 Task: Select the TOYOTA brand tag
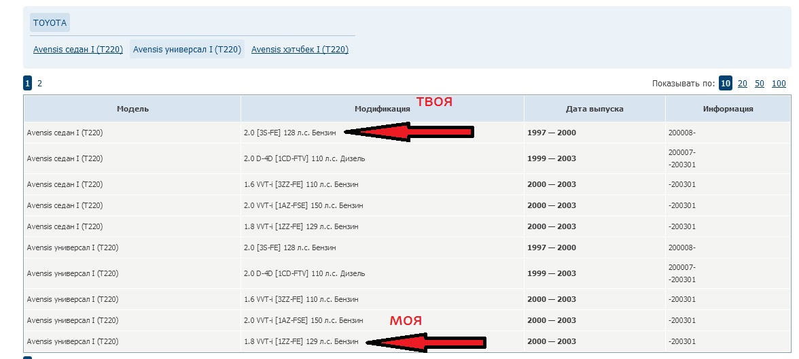(50, 22)
